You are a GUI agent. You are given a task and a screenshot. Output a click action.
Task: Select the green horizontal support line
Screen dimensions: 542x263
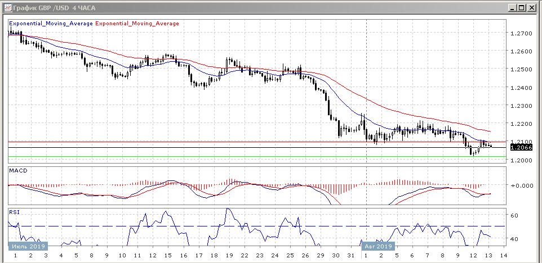[225, 157]
